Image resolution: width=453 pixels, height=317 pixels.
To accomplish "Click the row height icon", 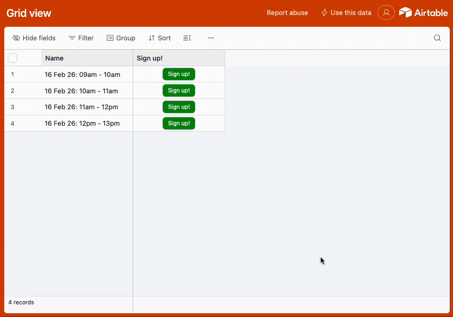I will (187, 38).
